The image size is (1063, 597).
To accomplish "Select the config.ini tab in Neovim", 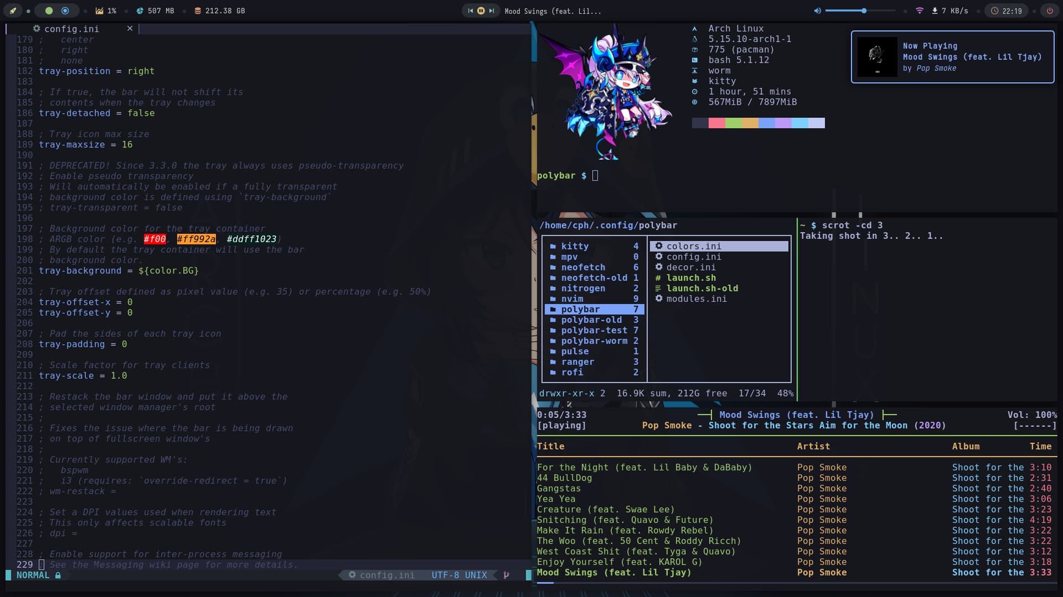I will [x=72, y=29].
